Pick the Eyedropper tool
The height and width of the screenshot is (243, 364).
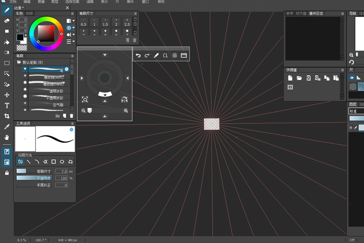[7, 127]
